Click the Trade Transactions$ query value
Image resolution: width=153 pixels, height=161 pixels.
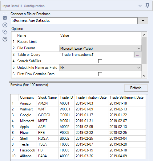(77, 55)
